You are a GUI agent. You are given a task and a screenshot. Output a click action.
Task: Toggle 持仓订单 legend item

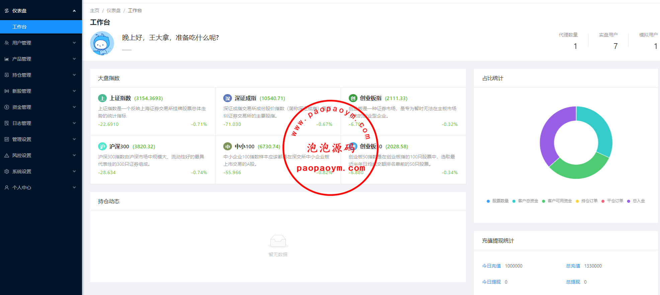(587, 201)
